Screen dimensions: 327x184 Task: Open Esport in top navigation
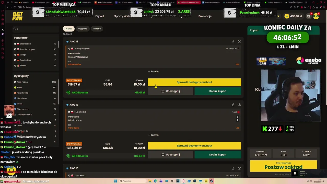[x=100, y=16]
